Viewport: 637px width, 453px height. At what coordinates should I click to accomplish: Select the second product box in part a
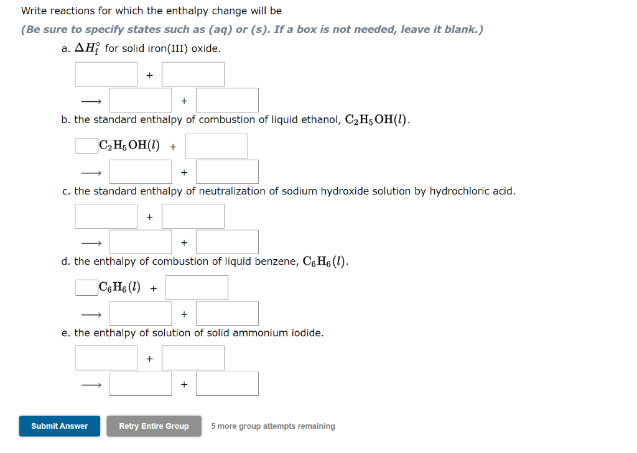[x=227, y=99]
